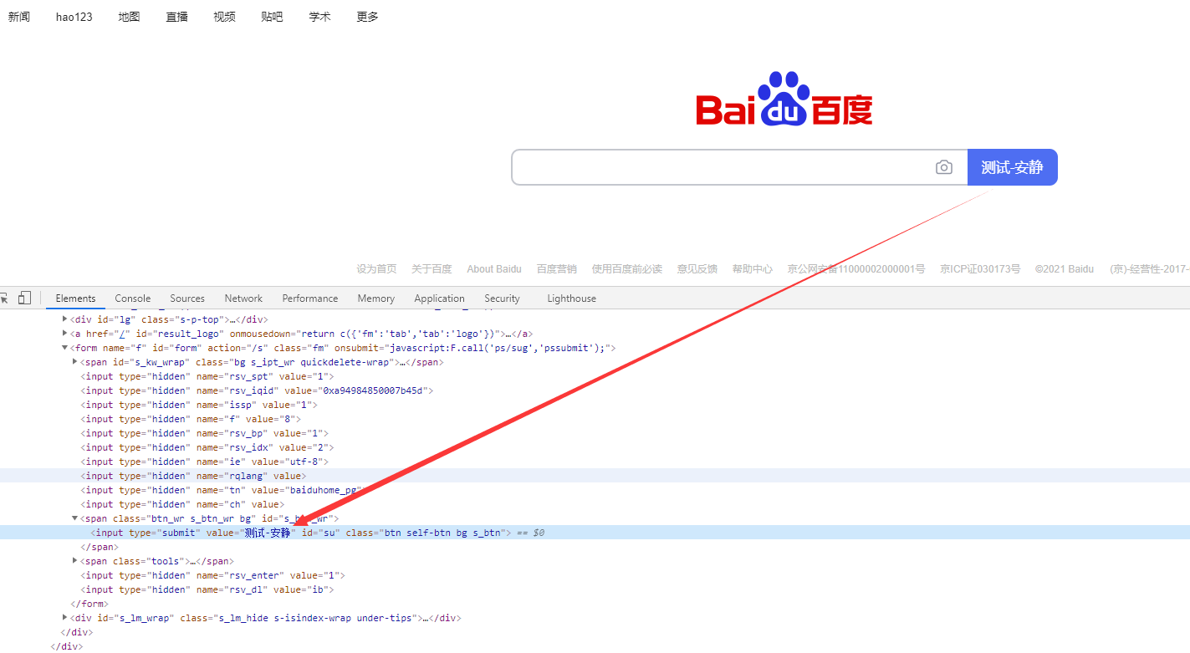Expand the span id="s_kw_wrap" node
This screenshot has width=1190, height=653.
(75, 362)
